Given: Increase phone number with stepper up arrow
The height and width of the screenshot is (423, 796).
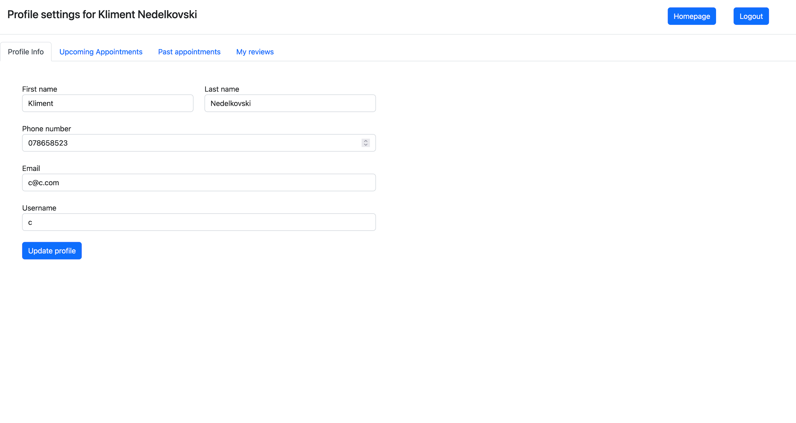Looking at the screenshot, I should pos(365,141).
